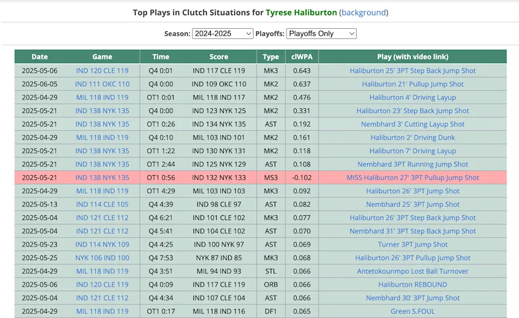Play Nembhard 3' Cutting Layup Shot video
This screenshot has width=519, height=318.
pos(412,124)
